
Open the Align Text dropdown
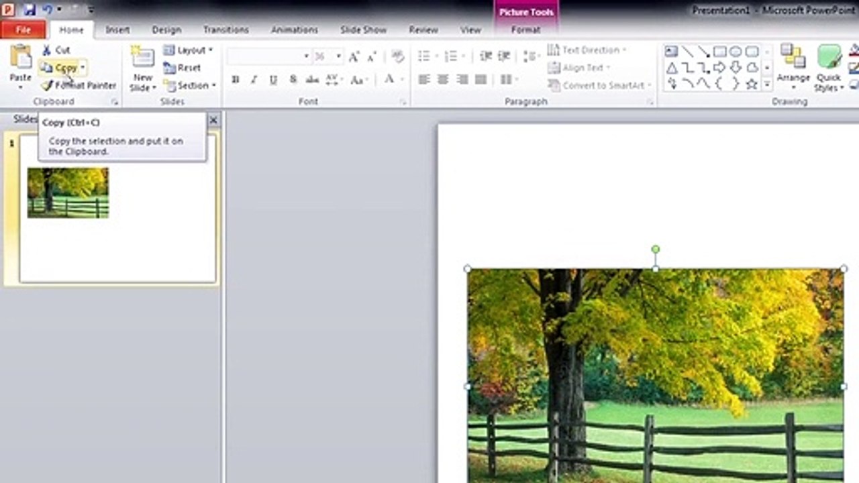pos(579,68)
